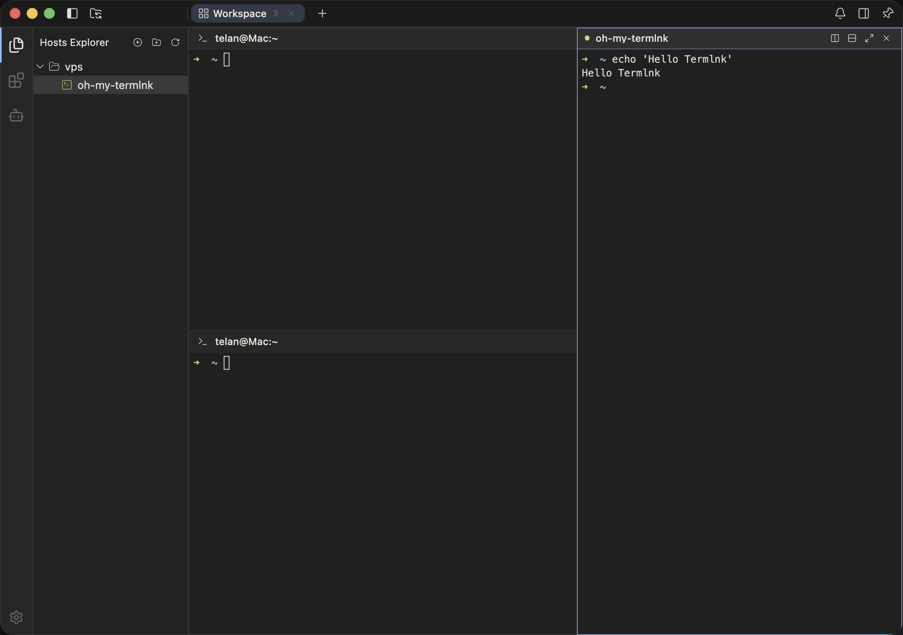Pin the window with pin icon
903x635 pixels.
point(888,13)
